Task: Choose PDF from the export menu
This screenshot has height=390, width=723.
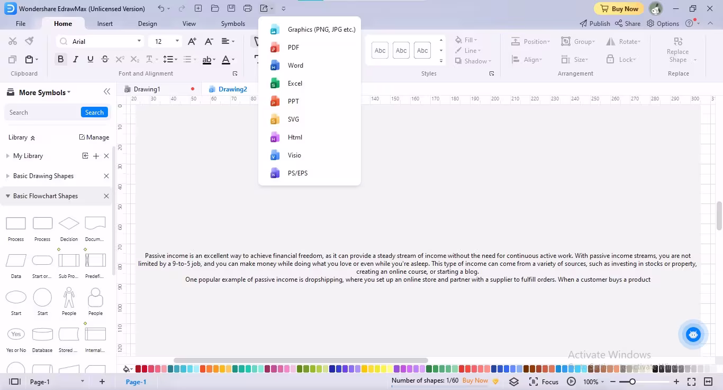Action: (x=310, y=48)
